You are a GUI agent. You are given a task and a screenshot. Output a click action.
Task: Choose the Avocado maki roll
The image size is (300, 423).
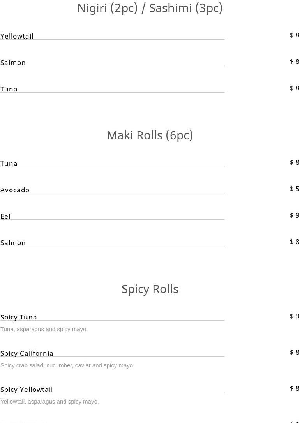tap(15, 190)
